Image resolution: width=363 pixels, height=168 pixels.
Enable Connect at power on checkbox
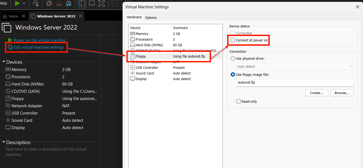[x=233, y=40]
